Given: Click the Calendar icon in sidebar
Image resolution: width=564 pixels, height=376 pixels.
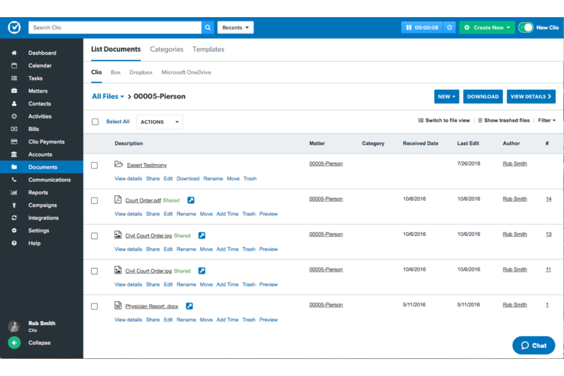Looking at the screenshot, I should coord(14,66).
